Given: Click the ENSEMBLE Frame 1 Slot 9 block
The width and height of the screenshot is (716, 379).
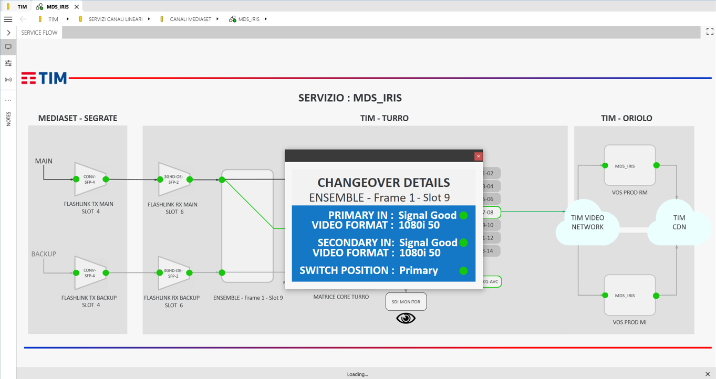Looking at the screenshot, I should point(247,226).
